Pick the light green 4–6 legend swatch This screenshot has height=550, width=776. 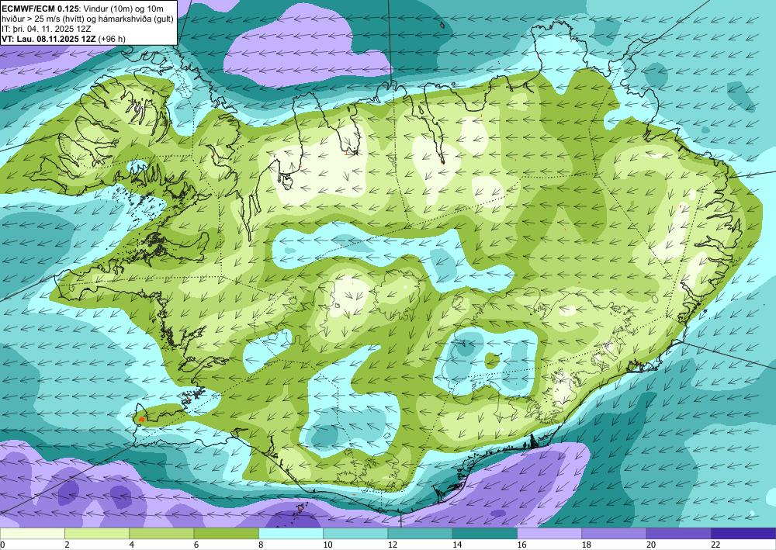point(161,534)
